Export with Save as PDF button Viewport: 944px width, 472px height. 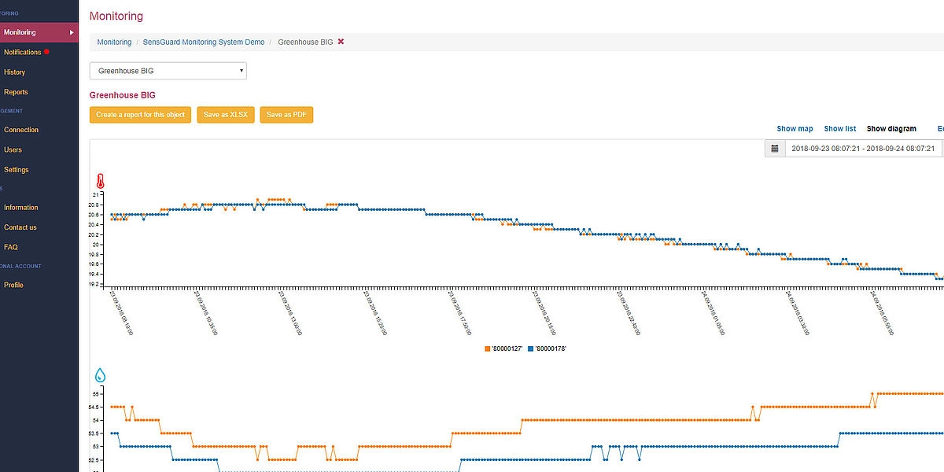tap(286, 115)
